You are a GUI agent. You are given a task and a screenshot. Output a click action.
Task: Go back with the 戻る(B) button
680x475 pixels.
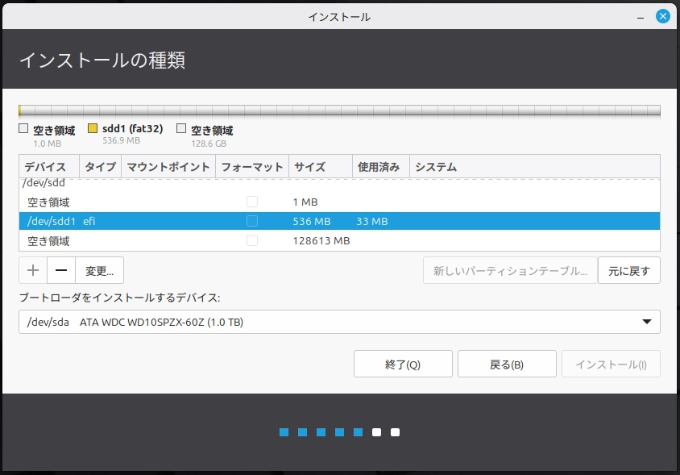pyautogui.click(x=506, y=363)
